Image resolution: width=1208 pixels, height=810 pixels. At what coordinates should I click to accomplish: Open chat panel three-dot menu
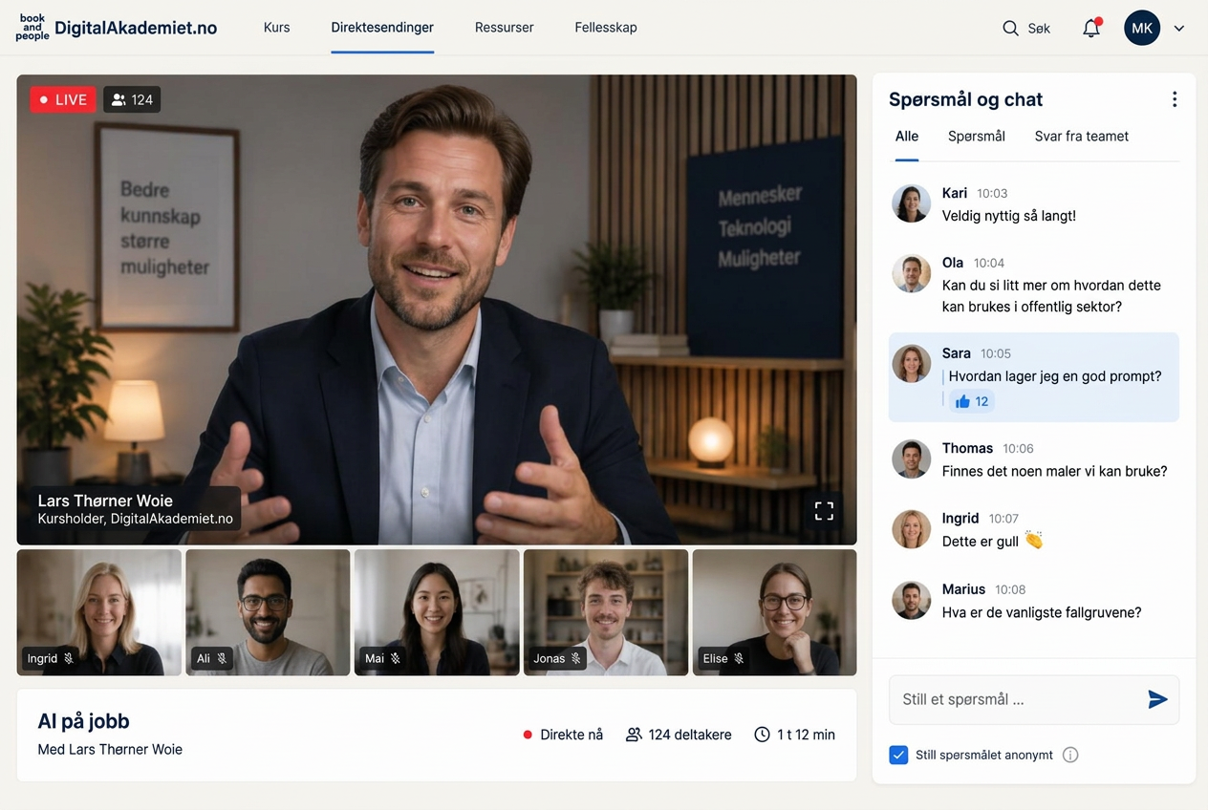pyautogui.click(x=1175, y=99)
